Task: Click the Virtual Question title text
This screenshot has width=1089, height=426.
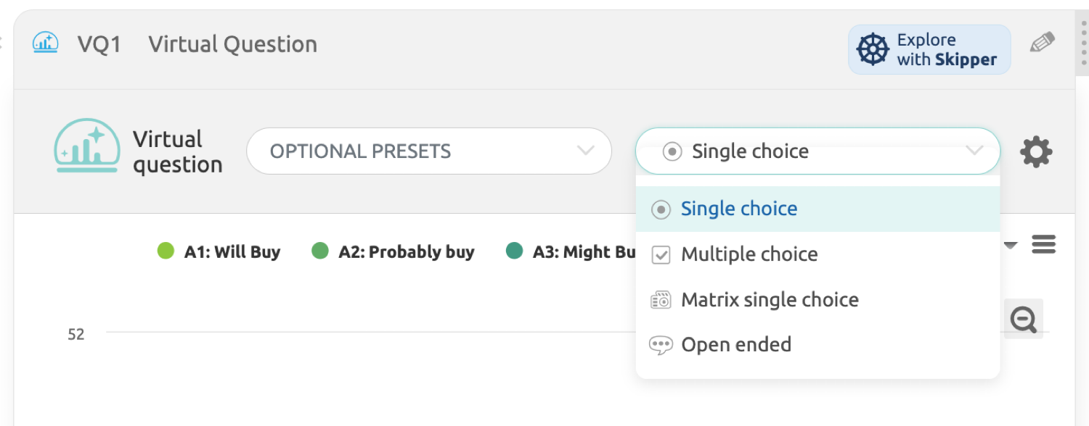Action: 232,44
